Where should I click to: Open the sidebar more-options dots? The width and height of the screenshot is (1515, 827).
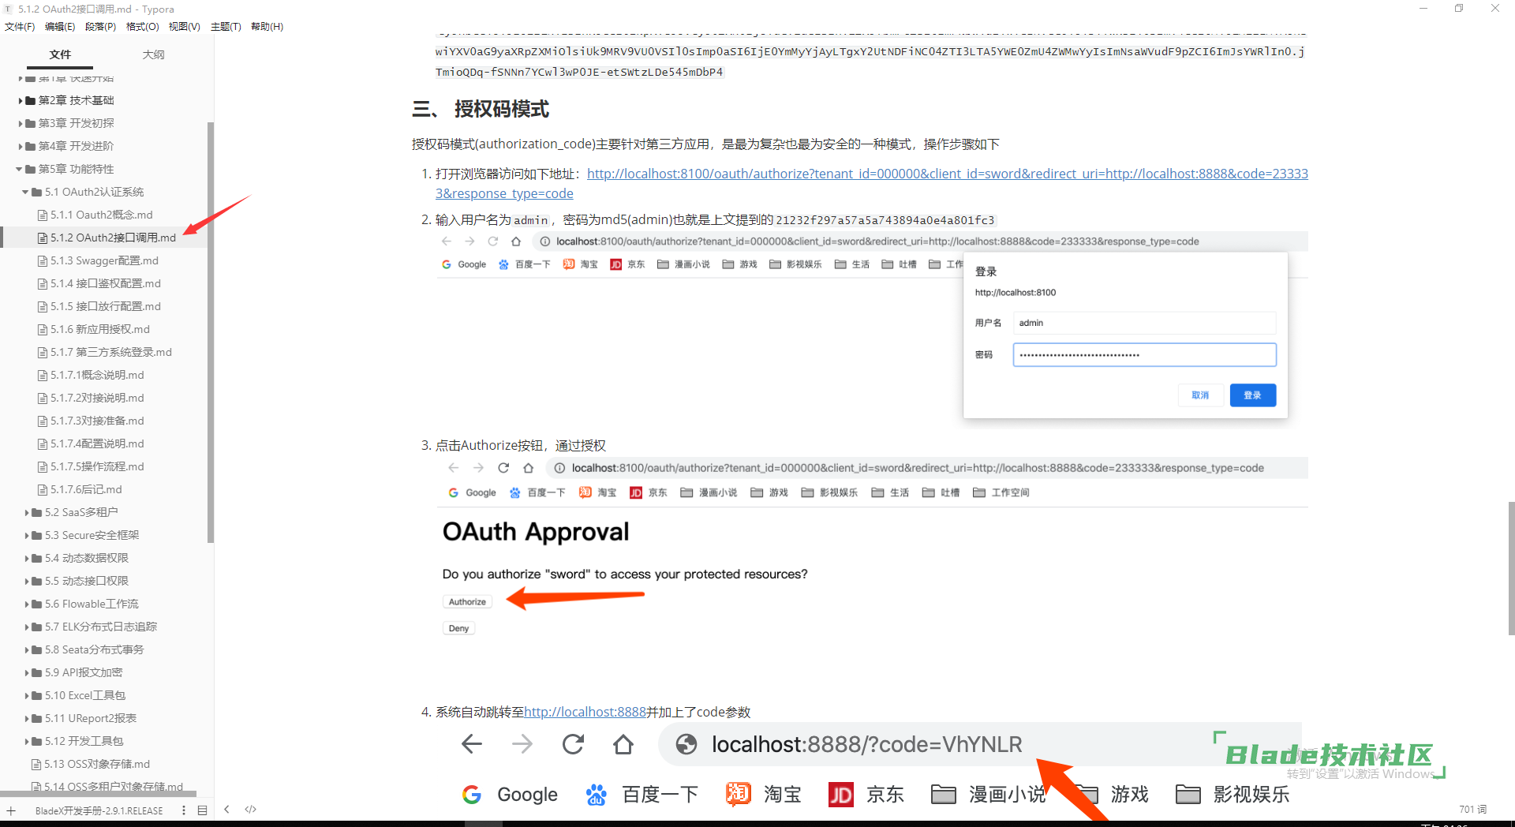point(184,810)
